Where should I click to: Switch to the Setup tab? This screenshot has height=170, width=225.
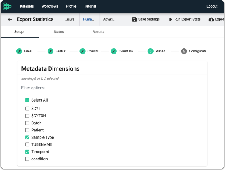pyautogui.click(x=19, y=32)
